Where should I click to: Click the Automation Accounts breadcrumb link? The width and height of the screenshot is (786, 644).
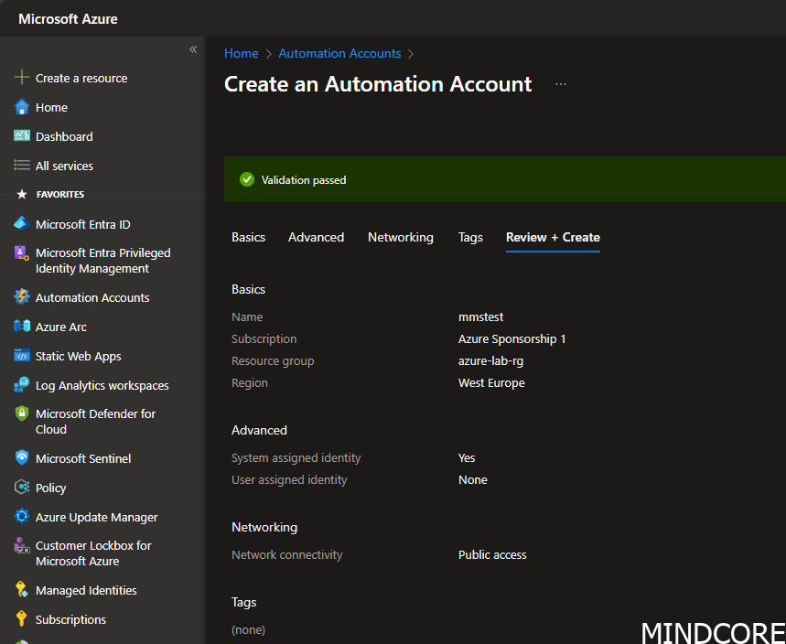coord(339,53)
